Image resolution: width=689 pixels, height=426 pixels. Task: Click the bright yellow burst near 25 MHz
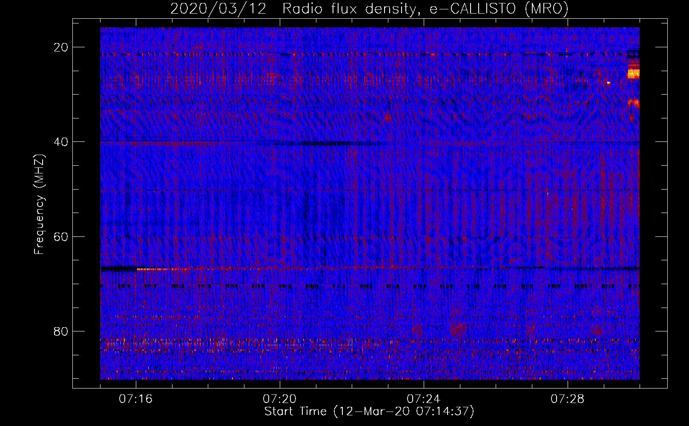pyautogui.click(x=634, y=74)
